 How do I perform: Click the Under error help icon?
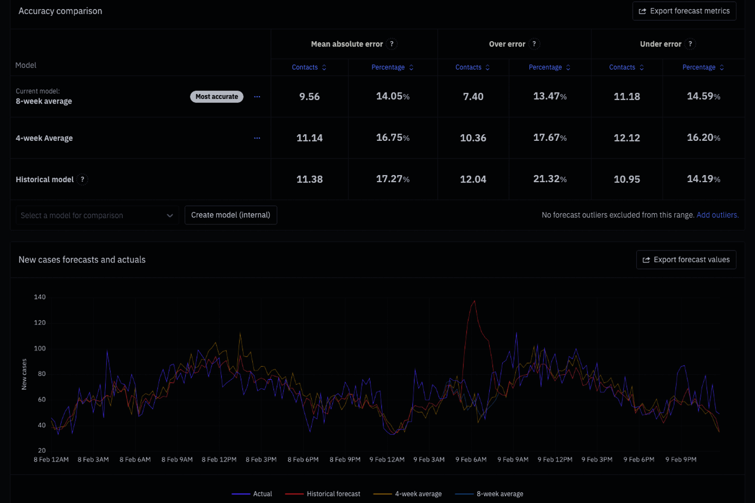[x=690, y=44]
